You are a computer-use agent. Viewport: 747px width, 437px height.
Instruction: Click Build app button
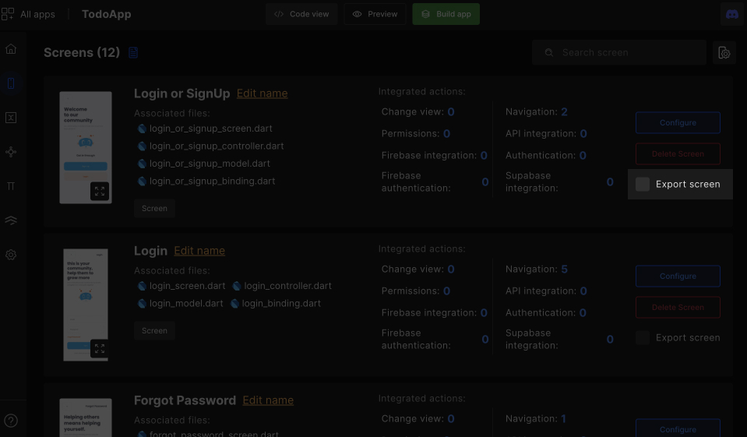[x=446, y=14]
